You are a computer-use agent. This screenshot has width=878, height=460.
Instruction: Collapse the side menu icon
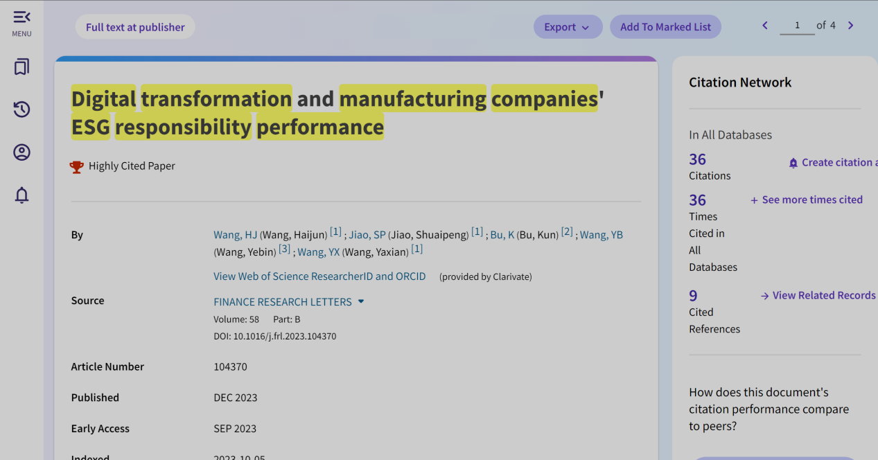pyautogui.click(x=21, y=17)
